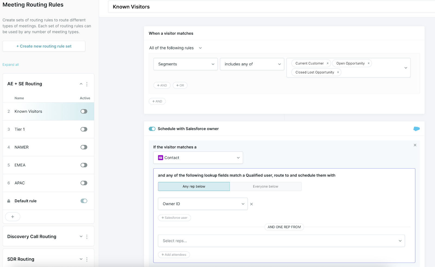The height and width of the screenshot is (267, 435).
Task: Toggle EMEA rule active
Action: (x=84, y=165)
